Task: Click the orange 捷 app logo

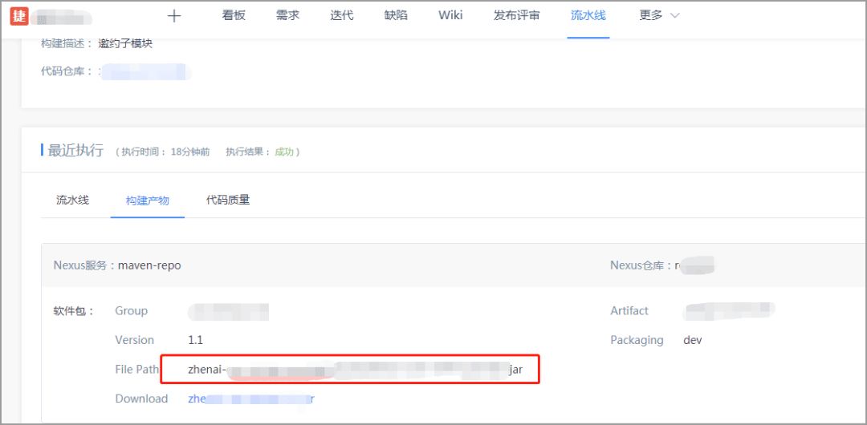Action: pos(19,17)
